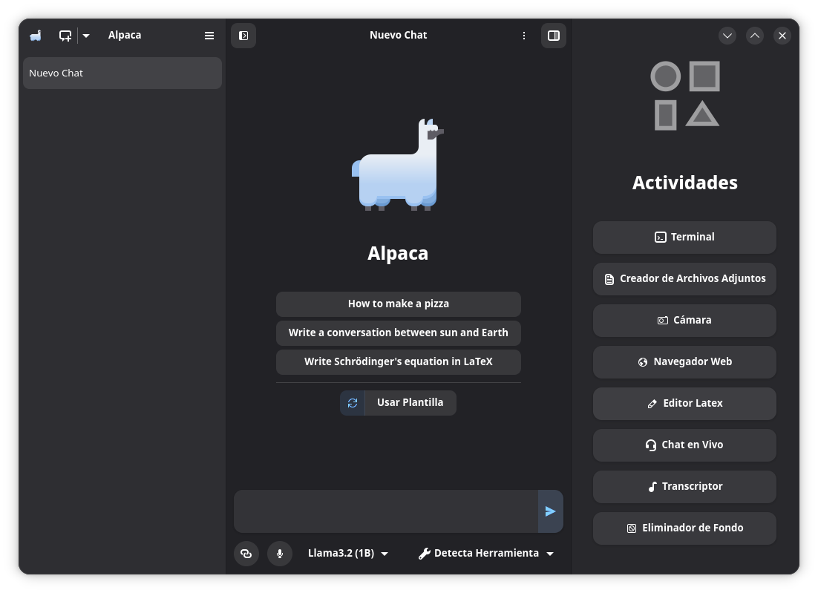Viewport: 818px width, 593px height.
Task: Open the Editor Latex activity
Action: (x=684, y=404)
